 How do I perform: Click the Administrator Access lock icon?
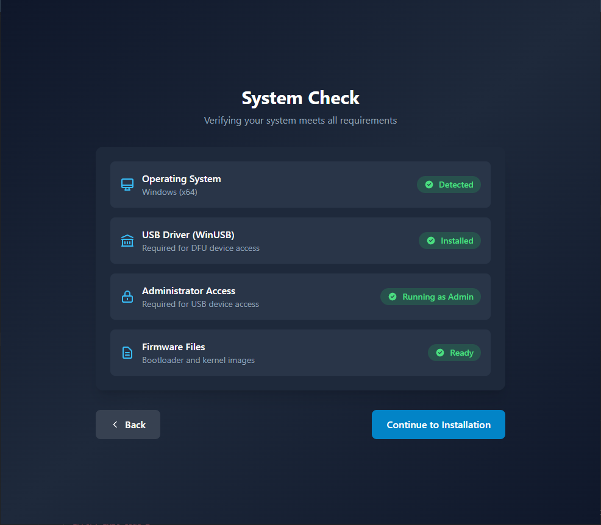click(127, 297)
